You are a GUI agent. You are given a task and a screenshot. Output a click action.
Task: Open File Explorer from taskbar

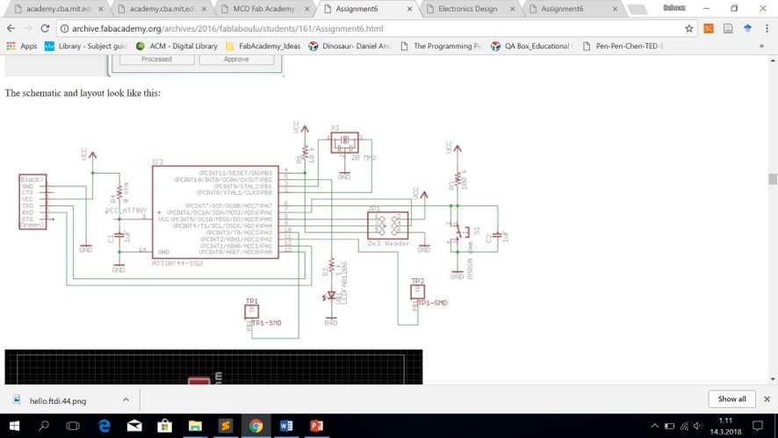195,426
